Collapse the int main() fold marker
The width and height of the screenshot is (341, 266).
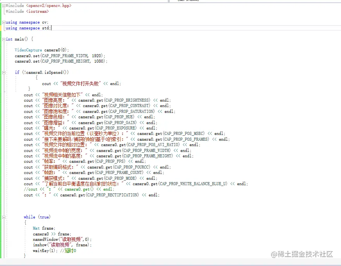pyautogui.click(x=4, y=39)
